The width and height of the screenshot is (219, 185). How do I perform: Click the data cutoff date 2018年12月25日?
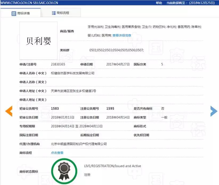pyautogui.click(x=202, y=3)
